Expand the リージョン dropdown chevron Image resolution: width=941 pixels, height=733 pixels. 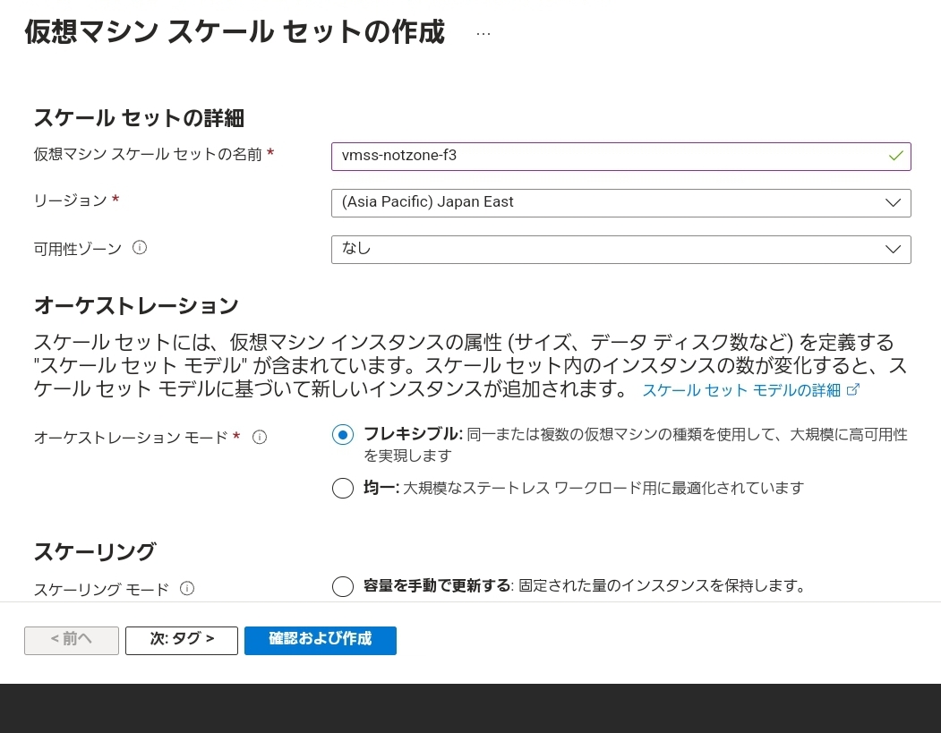[893, 203]
